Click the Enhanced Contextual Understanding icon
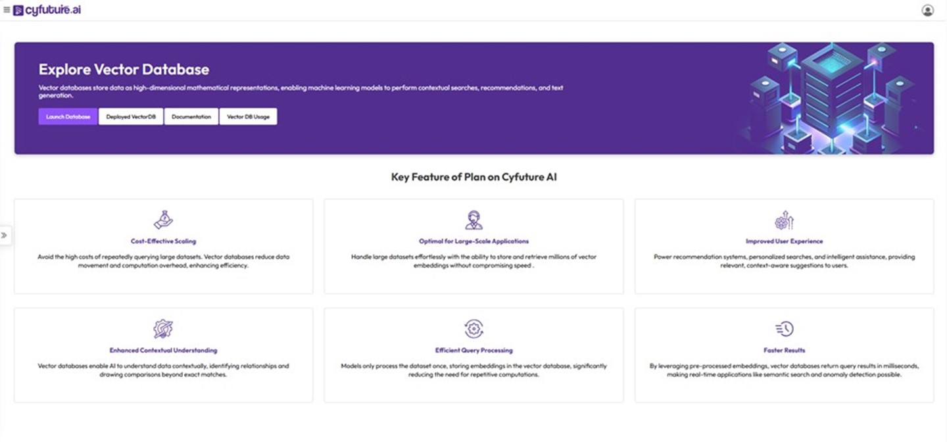Screen dimensions: 947x442 [163, 329]
